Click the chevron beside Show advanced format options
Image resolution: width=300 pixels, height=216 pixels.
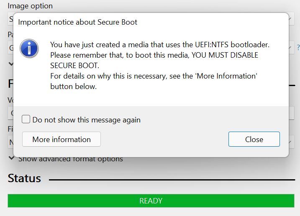coord(11,158)
